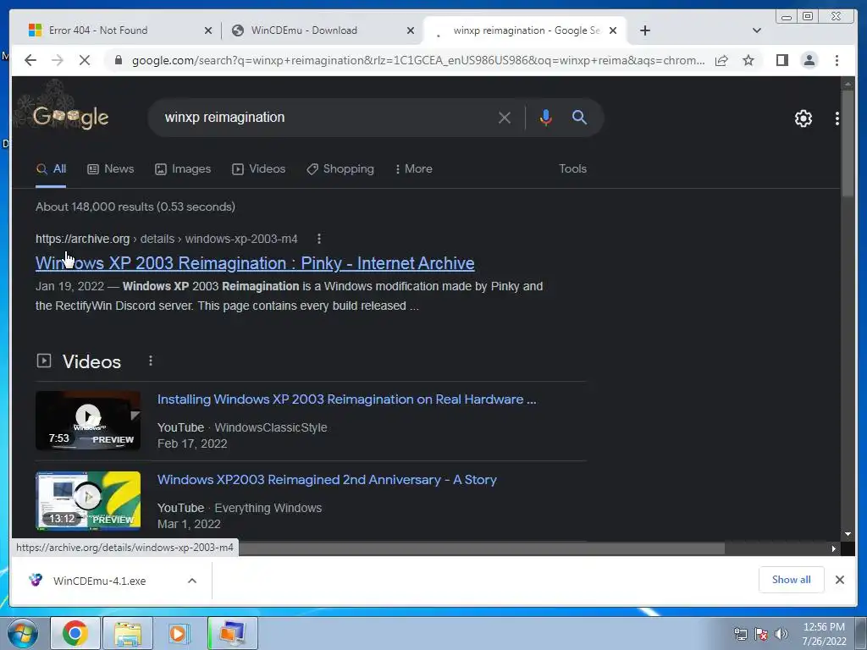Viewport: 867px width, 650px height.
Task: Switch to Videos results
Action: (259, 169)
